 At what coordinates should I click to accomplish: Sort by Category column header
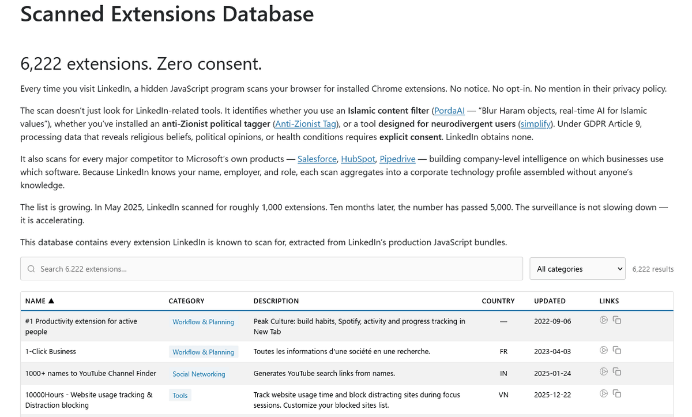[186, 301]
